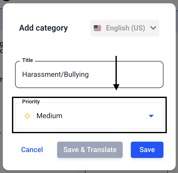
Task: Focus the Title input field
Action: (x=89, y=75)
